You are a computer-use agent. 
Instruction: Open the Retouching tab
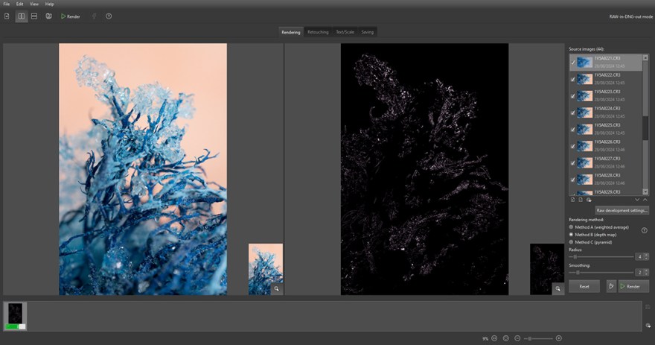[x=318, y=32]
